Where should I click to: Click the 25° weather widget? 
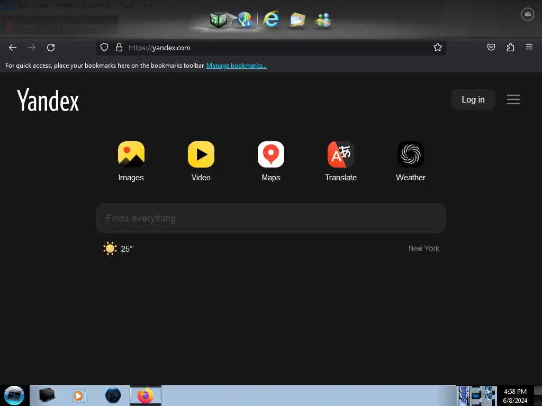coord(118,248)
